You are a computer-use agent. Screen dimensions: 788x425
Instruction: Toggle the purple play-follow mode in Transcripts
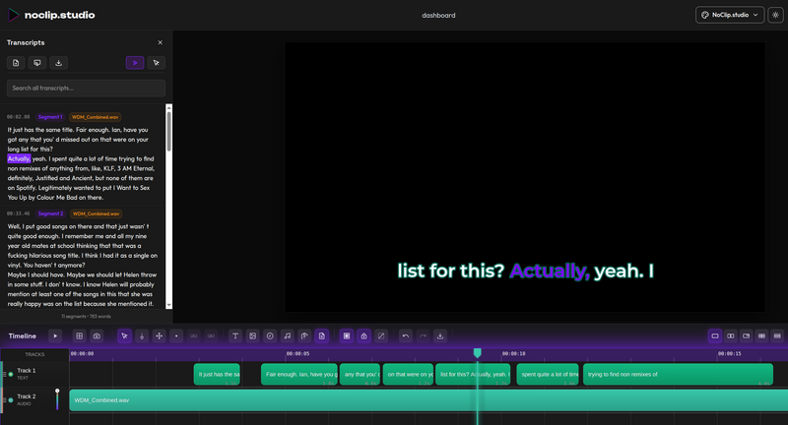pyautogui.click(x=135, y=63)
